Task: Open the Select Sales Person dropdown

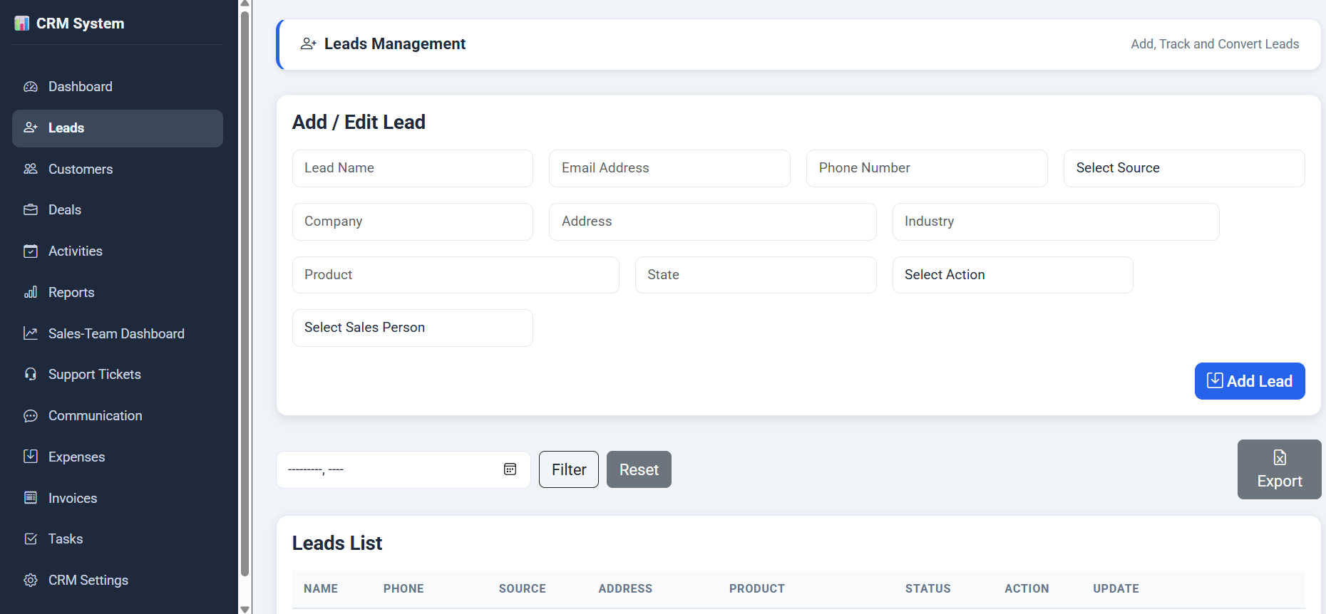Action: pyautogui.click(x=413, y=328)
